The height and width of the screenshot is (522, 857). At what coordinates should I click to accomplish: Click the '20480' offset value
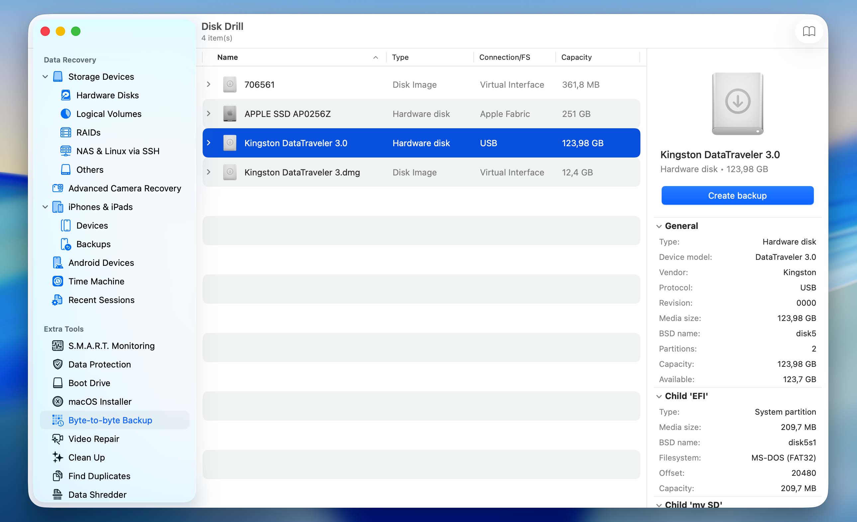(804, 473)
